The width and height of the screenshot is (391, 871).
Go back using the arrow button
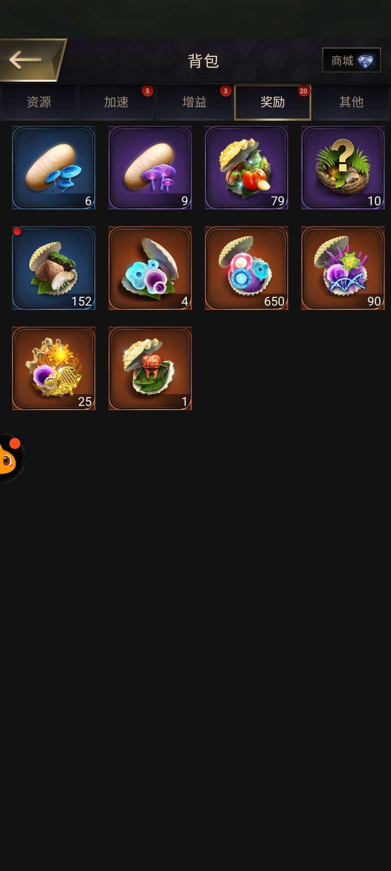(32, 60)
